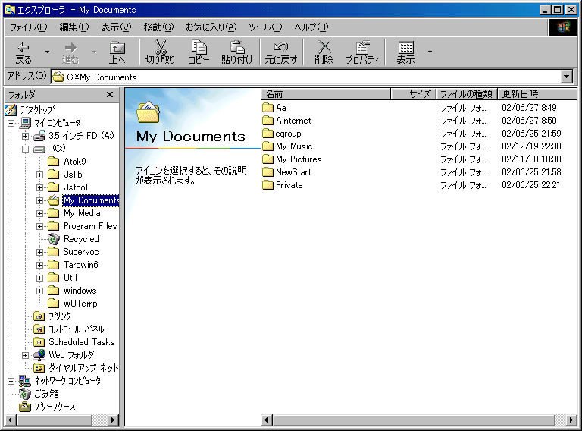Open the 編集(E) menu
This screenshot has width=582, height=431.
click(74, 27)
